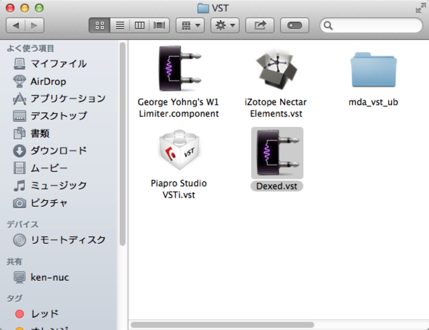The height and width of the screenshot is (330, 429).
Task: Open ミュージック in the sidebar
Action: tap(58, 185)
